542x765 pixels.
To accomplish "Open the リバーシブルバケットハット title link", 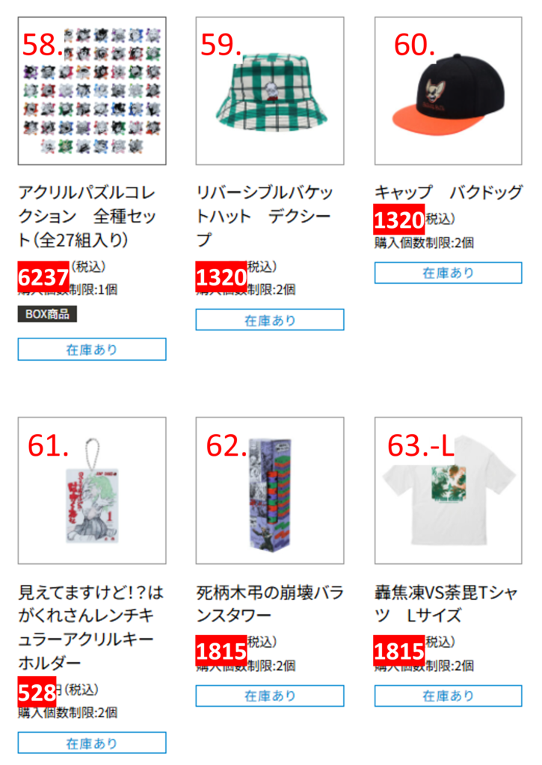I will click(264, 216).
